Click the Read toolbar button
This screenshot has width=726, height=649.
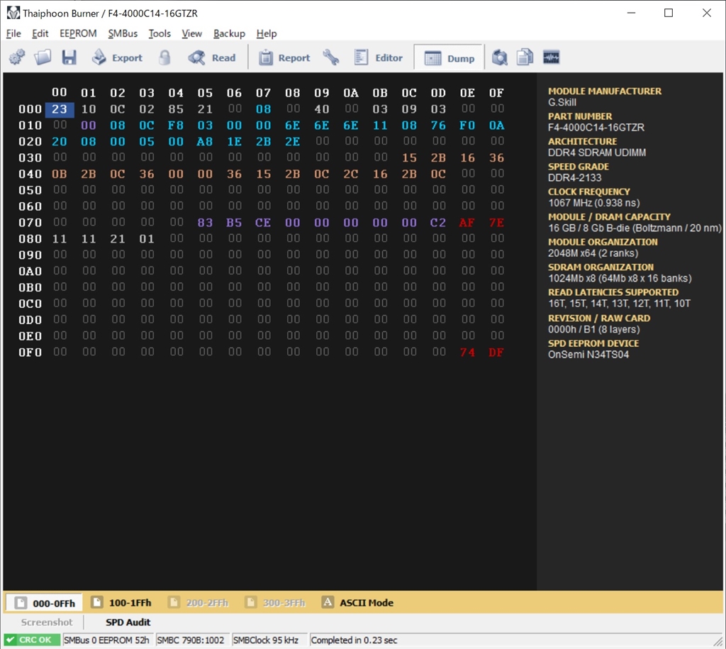(x=212, y=57)
